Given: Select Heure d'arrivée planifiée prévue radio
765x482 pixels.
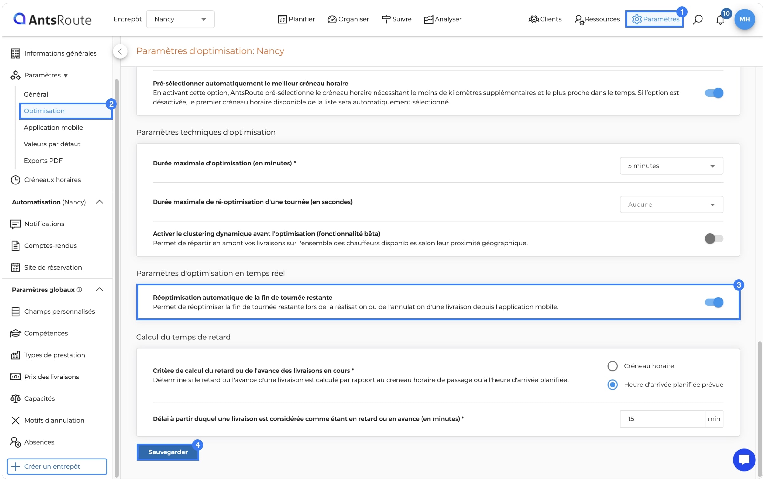Looking at the screenshot, I should coord(612,385).
